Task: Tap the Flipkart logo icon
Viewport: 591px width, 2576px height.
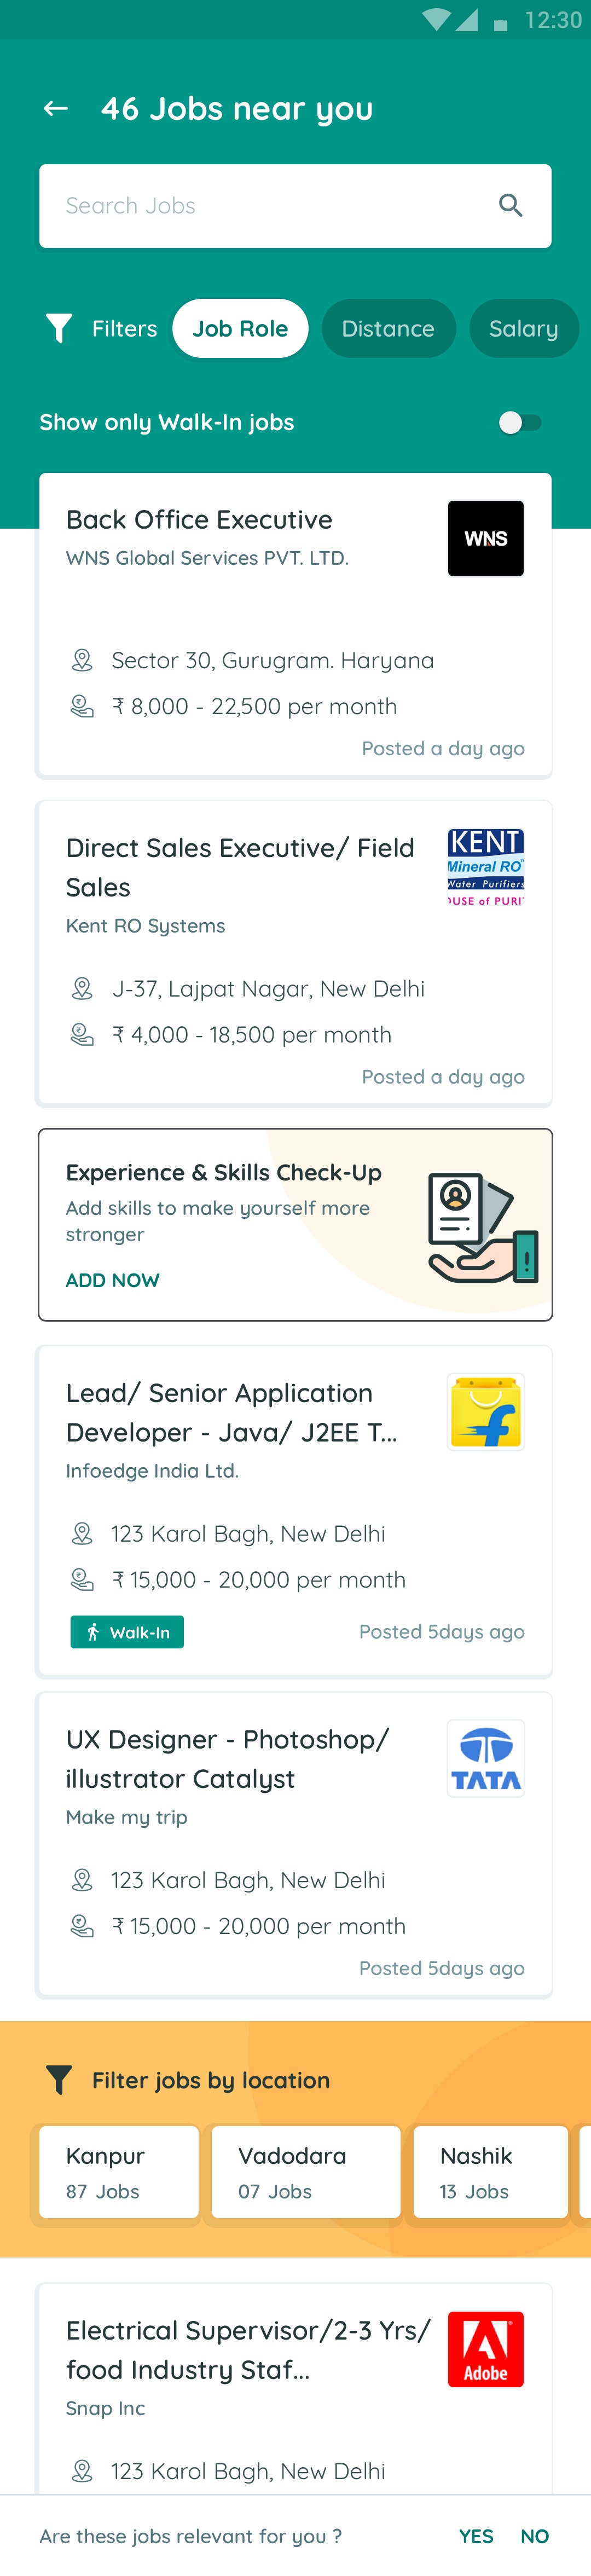Action: 485,1412
